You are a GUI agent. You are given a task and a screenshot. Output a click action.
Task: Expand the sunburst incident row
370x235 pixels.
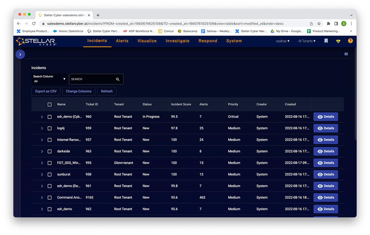point(42,174)
